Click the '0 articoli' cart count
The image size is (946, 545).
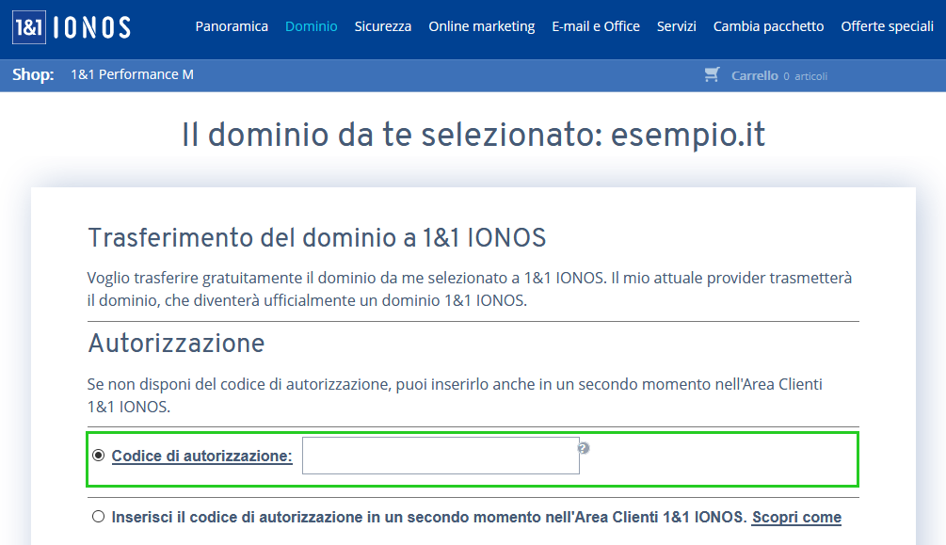(806, 76)
